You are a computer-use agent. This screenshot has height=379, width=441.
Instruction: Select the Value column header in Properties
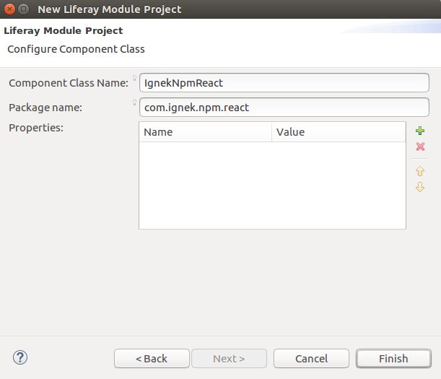(339, 132)
